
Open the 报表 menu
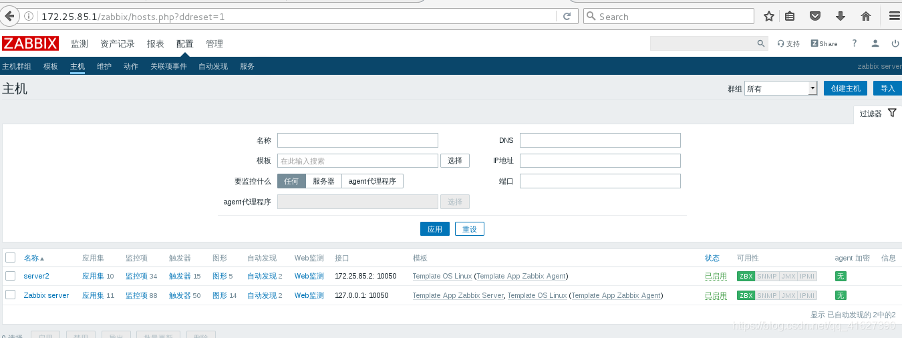click(156, 43)
